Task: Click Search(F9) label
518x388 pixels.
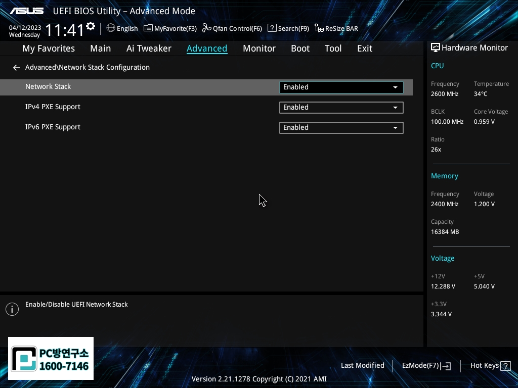Action: pyautogui.click(x=293, y=29)
